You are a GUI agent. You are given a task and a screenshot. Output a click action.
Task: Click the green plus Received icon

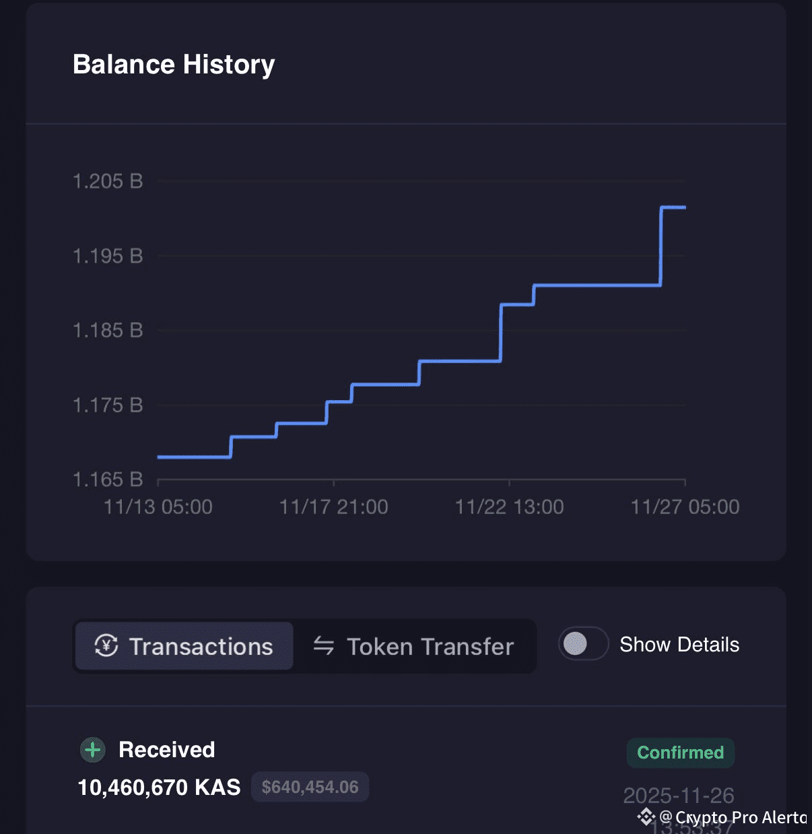point(93,750)
